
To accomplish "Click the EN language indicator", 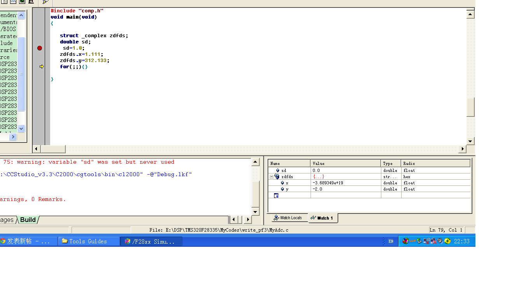I will coord(391,241).
